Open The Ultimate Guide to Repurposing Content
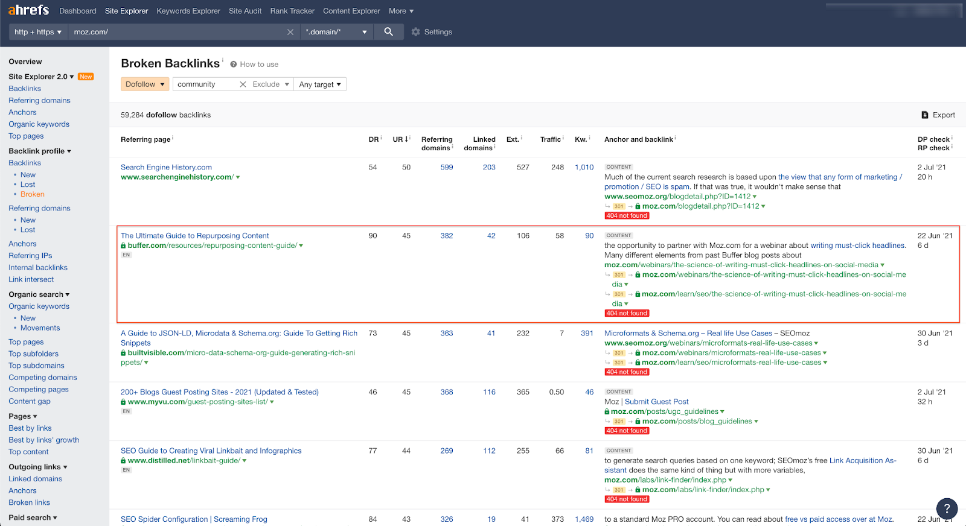The height and width of the screenshot is (526, 966). click(194, 236)
